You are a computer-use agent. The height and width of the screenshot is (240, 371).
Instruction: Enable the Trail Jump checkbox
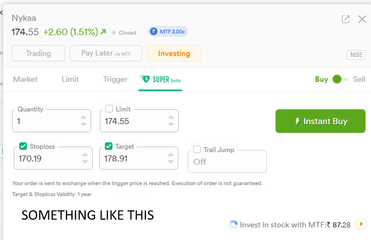(197, 149)
